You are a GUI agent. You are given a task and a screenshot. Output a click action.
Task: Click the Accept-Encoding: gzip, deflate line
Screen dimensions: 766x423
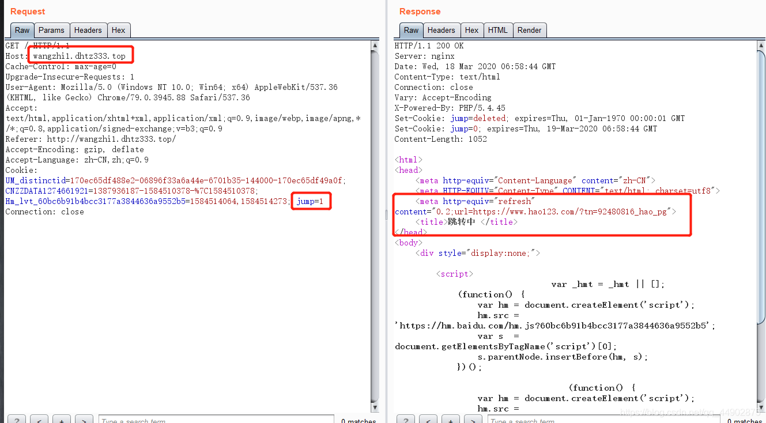74,149
